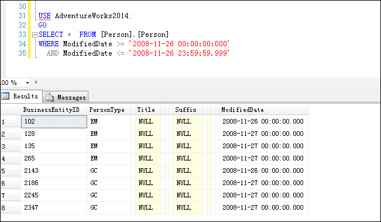This screenshot has height=222, width=381.
Task: Select result row header 6
Action: coord(11,183)
